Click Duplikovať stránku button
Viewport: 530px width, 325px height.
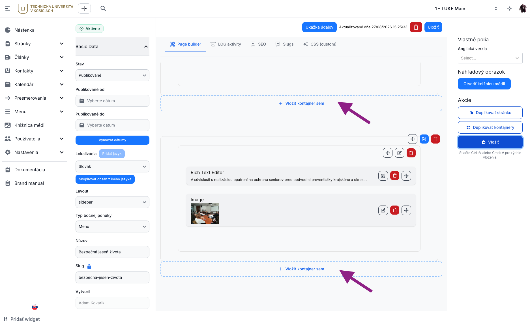click(490, 113)
